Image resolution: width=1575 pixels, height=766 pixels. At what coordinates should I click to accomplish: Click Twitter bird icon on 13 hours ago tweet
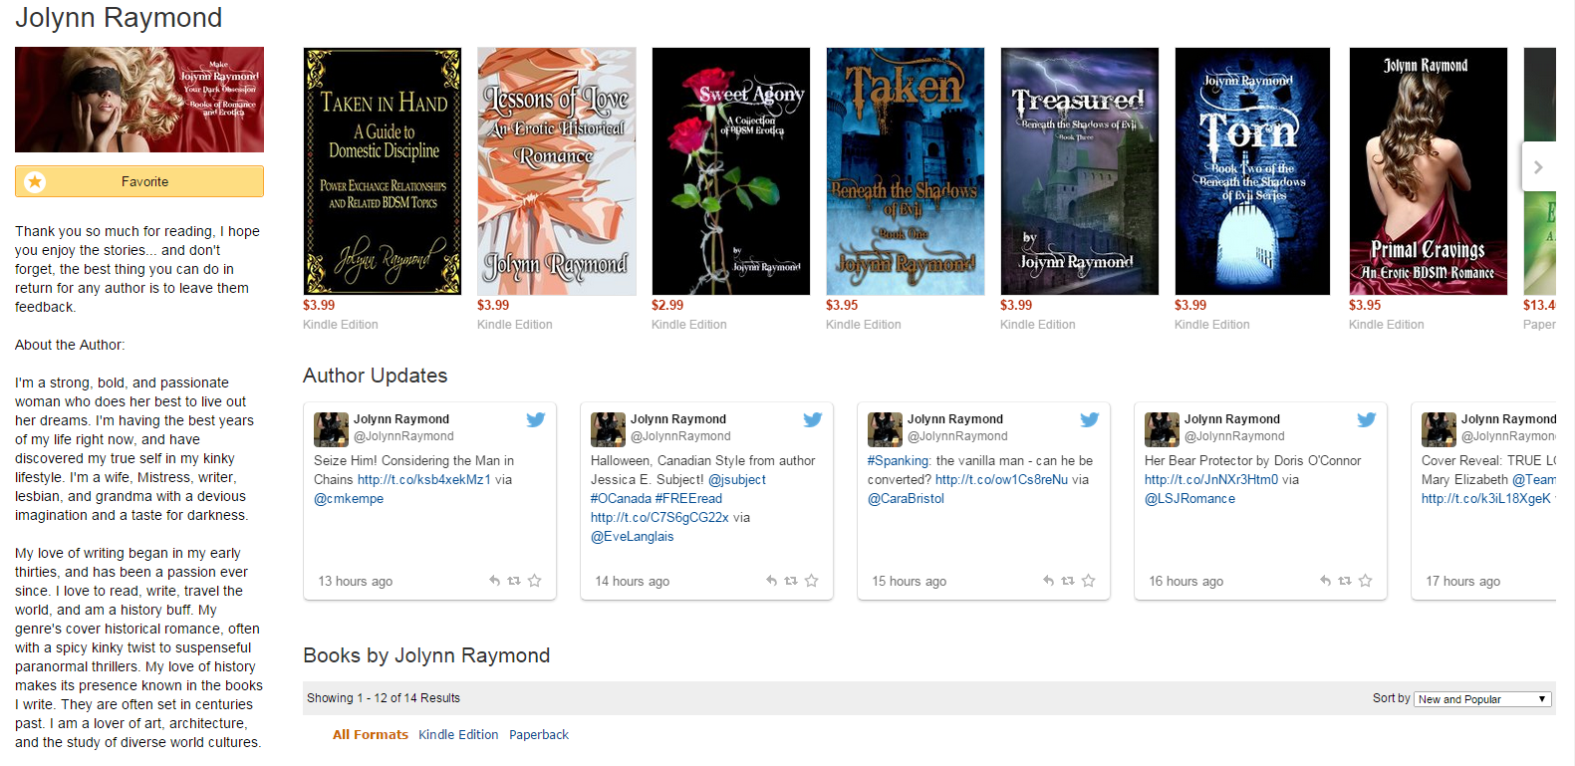coord(536,419)
